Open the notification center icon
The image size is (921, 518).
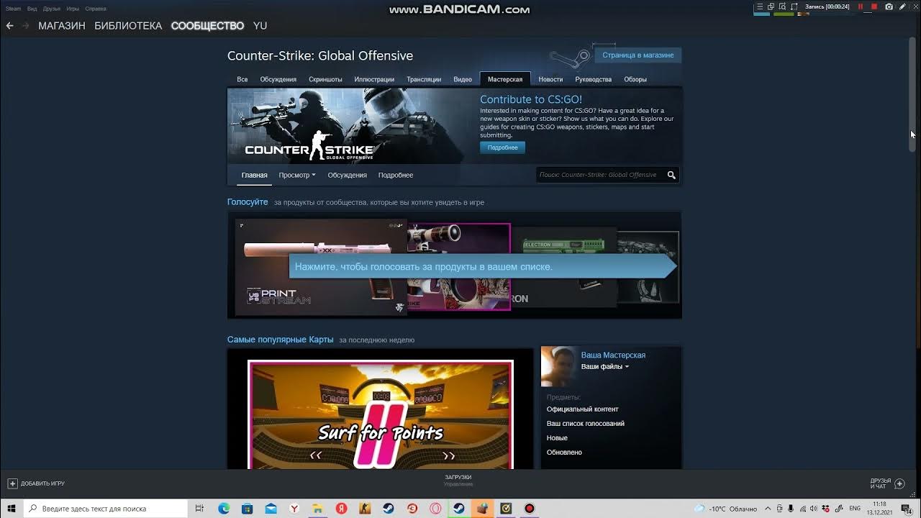[906, 508]
